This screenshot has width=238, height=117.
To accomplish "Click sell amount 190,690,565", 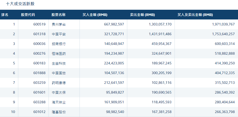I will [161, 92].
